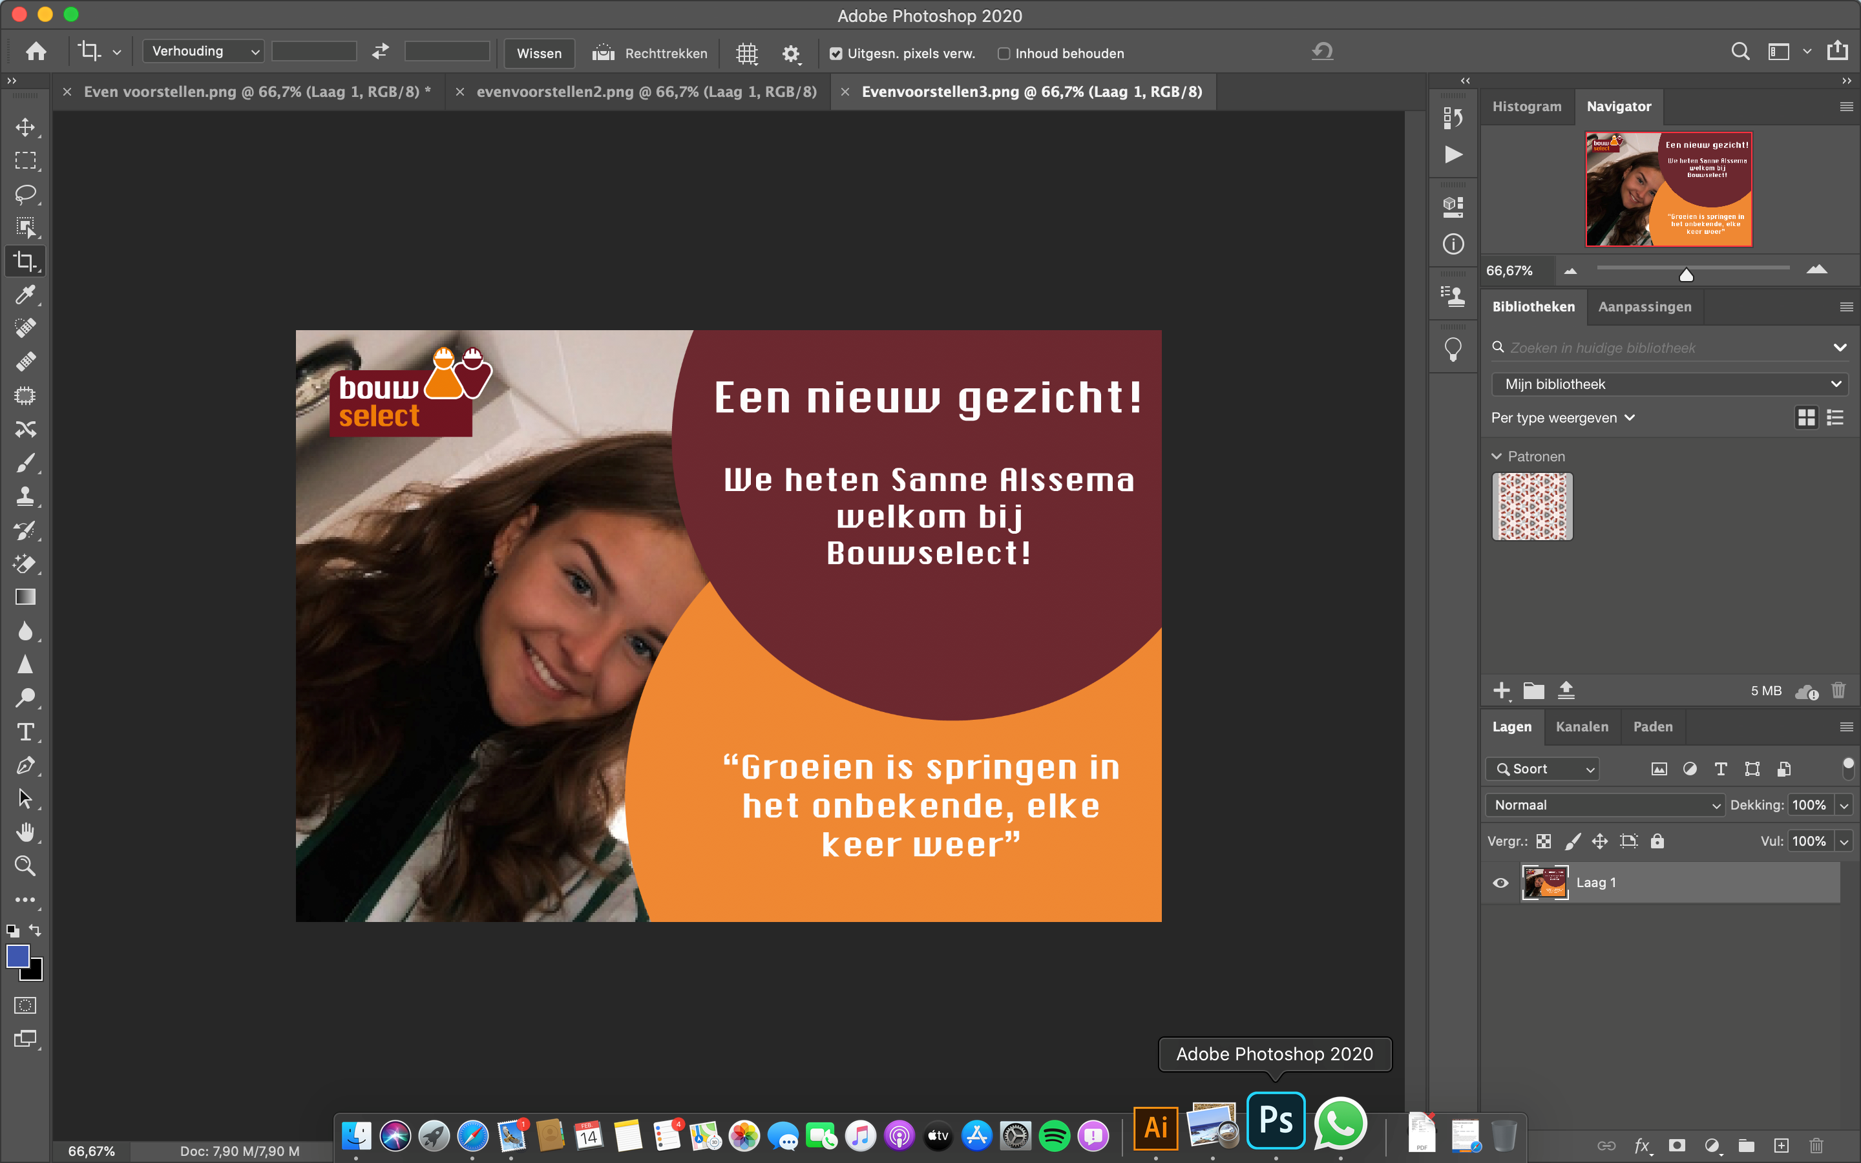Select the Pen tool

point(25,766)
